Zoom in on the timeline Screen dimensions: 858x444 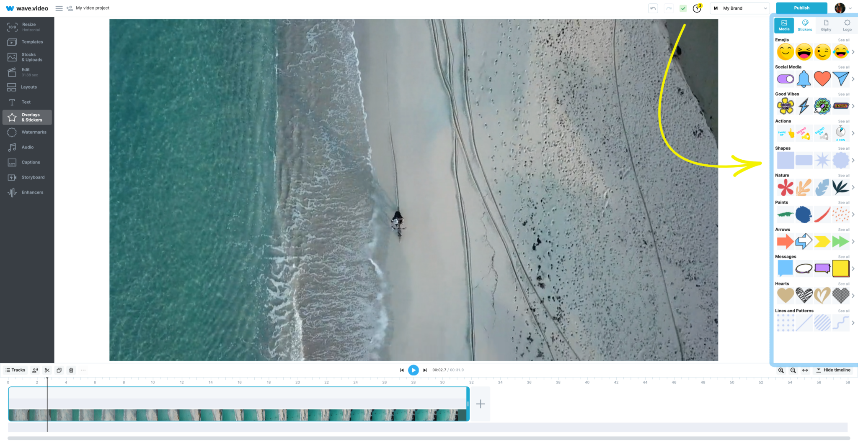click(x=781, y=370)
